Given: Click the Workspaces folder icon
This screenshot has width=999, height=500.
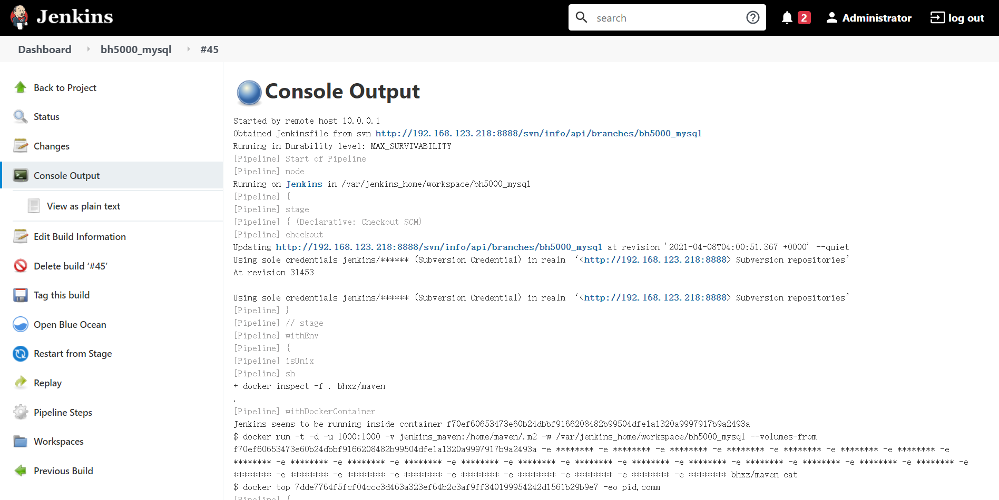Looking at the screenshot, I should click(21, 441).
